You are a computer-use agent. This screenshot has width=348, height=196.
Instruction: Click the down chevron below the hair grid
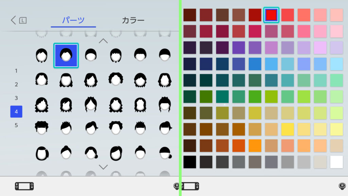click(103, 167)
